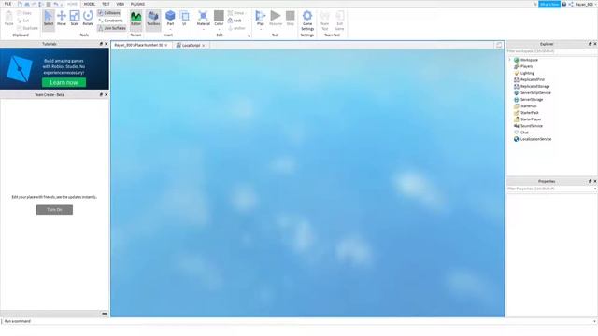This screenshot has width=598, height=336.
Task: Open the Properties filter dropdown arrow
Action: coord(595,189)
